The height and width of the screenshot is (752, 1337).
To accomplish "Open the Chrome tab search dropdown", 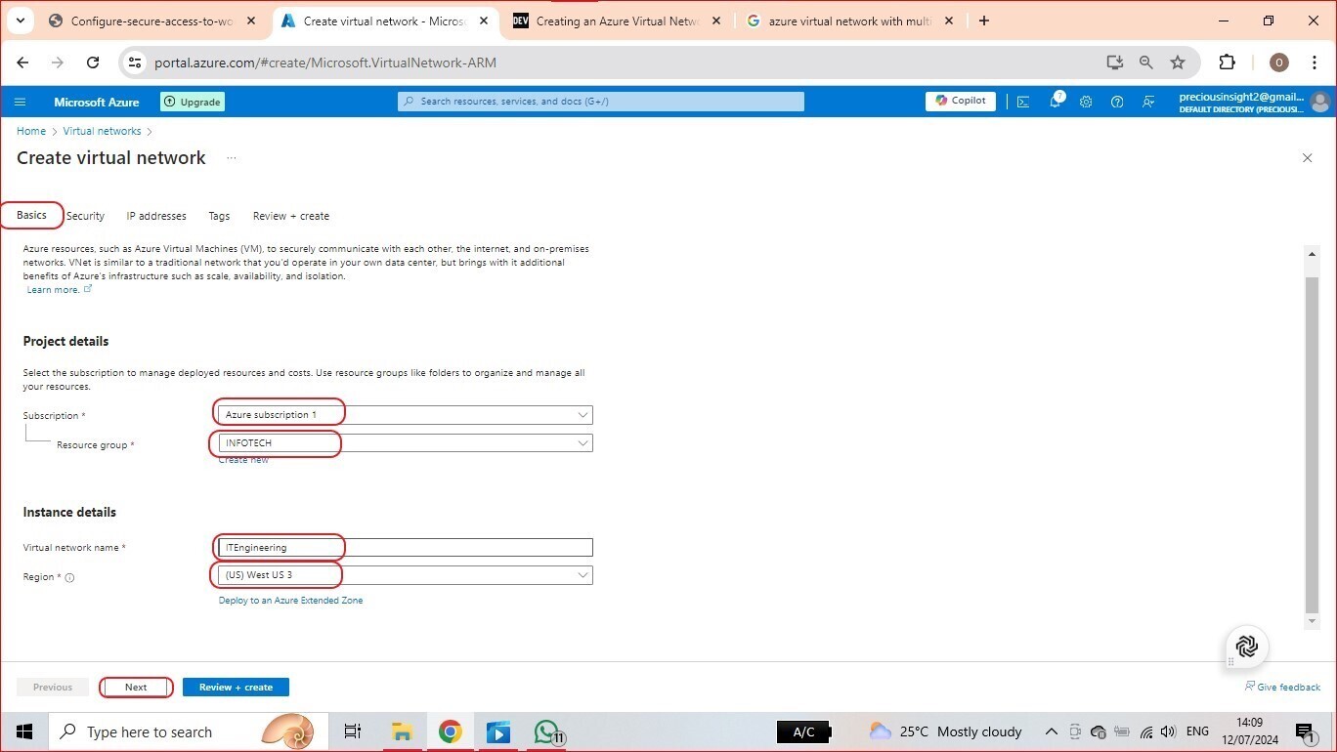I will [21, 21].
